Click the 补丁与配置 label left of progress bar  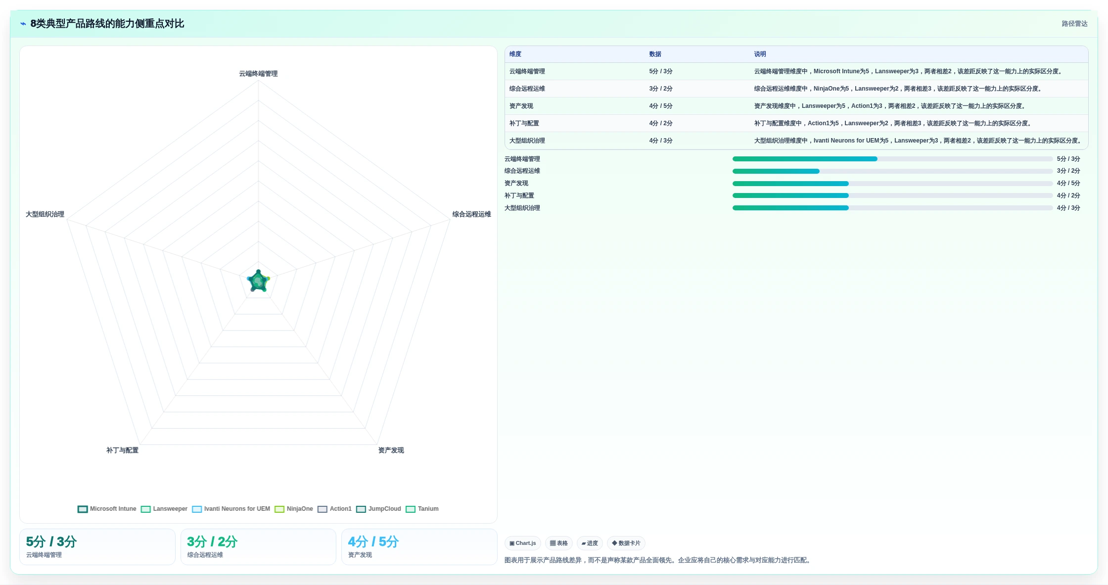click(519, 195)
